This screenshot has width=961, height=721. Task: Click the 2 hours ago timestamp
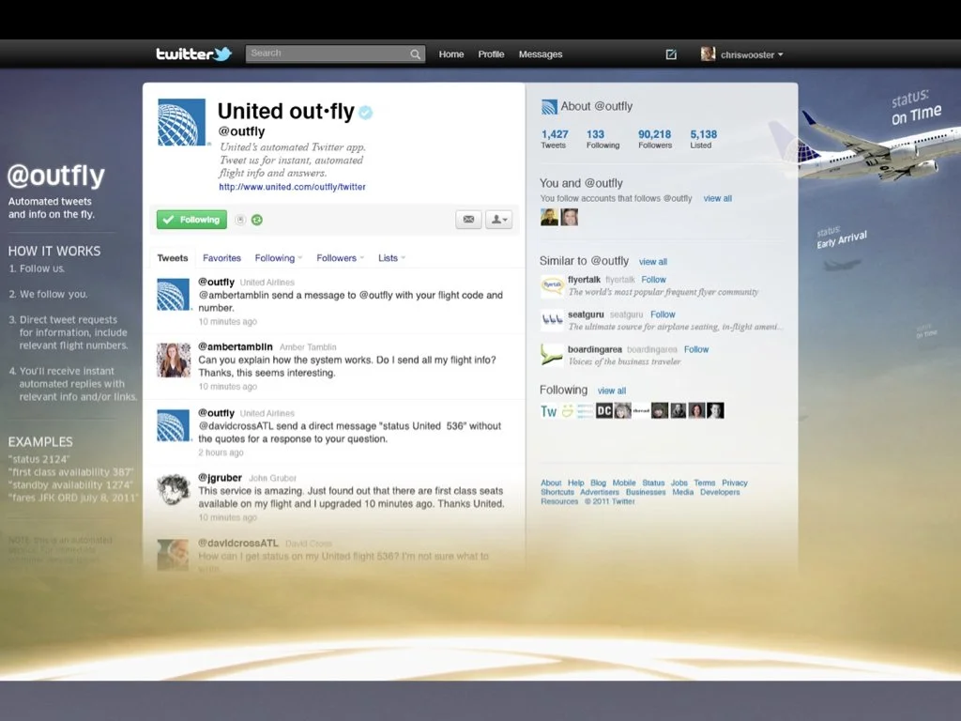[x=221, y=453]
